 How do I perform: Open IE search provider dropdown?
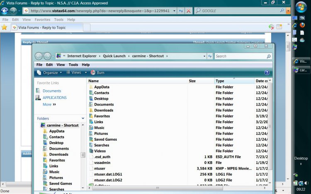(x=288, y=11)
